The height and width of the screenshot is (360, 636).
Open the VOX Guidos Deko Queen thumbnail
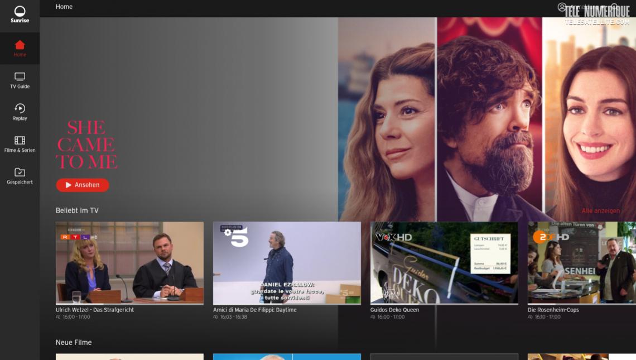coord(444,263)
